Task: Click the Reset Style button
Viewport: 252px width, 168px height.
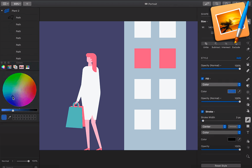Action: [x=221, y=166]
